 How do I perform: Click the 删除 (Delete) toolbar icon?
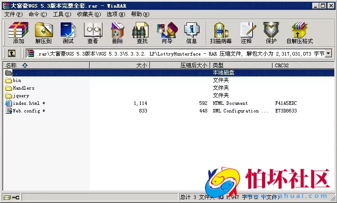tap(117, 33)
